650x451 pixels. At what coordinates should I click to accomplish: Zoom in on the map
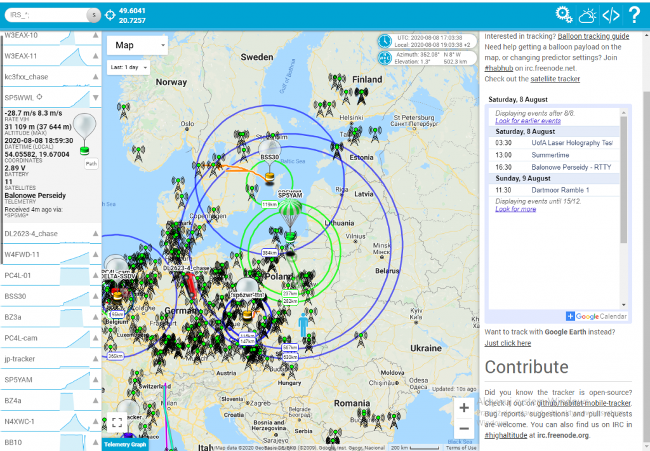point(464,408)
